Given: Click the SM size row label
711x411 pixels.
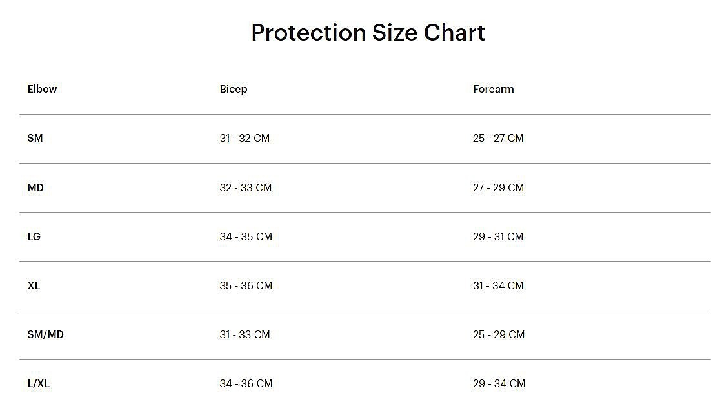Looking at the screenshot, I should point(35,138).
